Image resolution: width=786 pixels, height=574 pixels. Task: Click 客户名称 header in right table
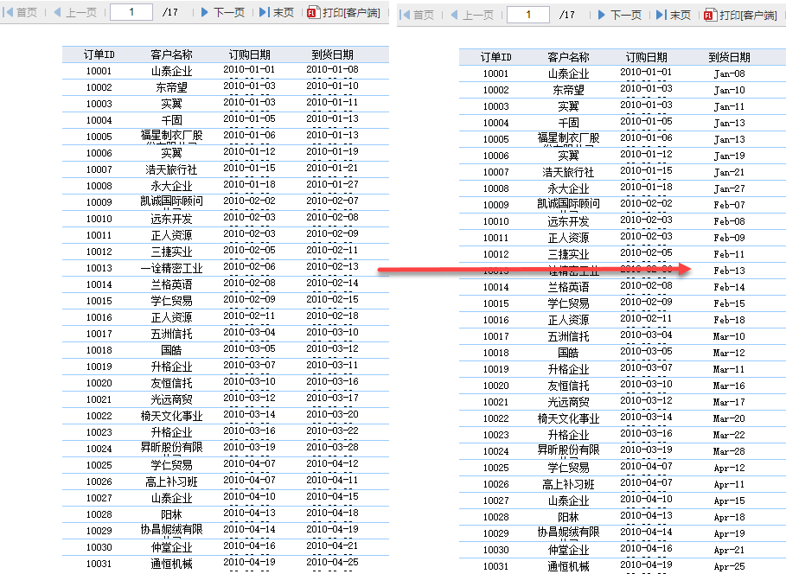tap(568, 57)
